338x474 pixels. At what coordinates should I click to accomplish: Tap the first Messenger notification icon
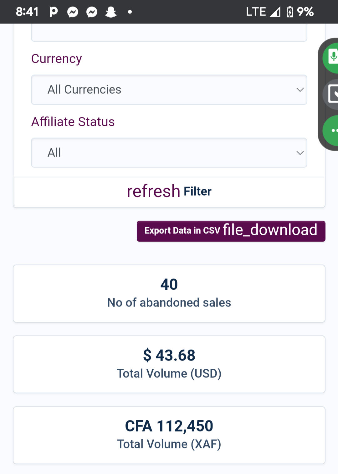coord(73,12)
